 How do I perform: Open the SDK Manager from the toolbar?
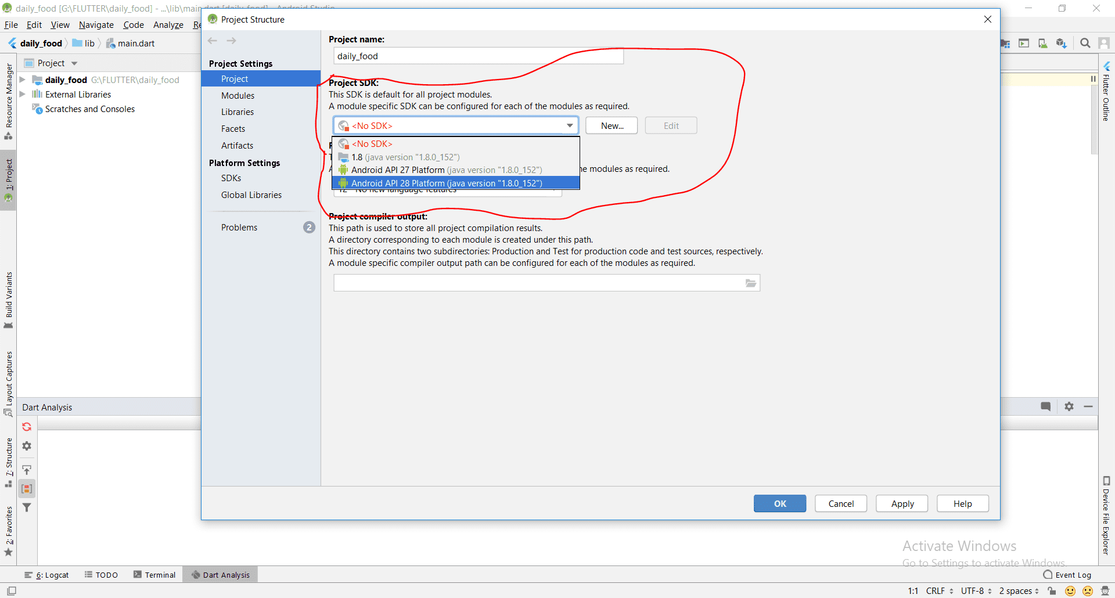(1061, 43)
